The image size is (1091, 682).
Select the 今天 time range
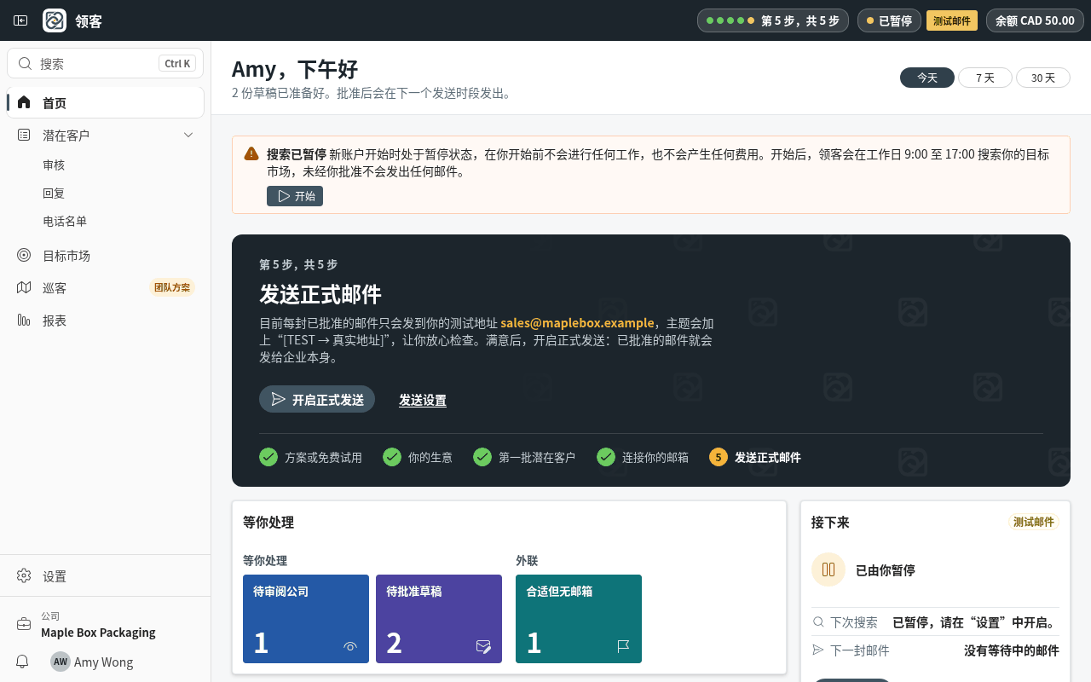point(927,78)
